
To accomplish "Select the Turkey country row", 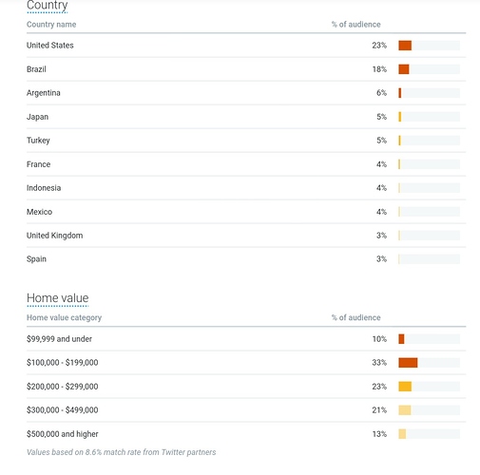I will click(246, 141).
